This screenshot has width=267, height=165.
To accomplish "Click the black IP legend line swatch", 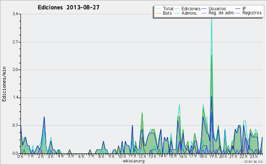I will pyautogui.click(x=238, y=8).
